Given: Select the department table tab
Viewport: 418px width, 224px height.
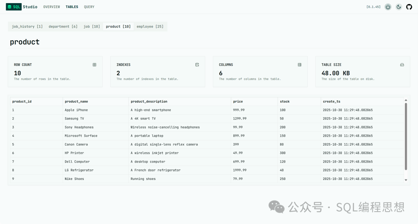Looking at the screenshot, I should [x=63, y=27].
